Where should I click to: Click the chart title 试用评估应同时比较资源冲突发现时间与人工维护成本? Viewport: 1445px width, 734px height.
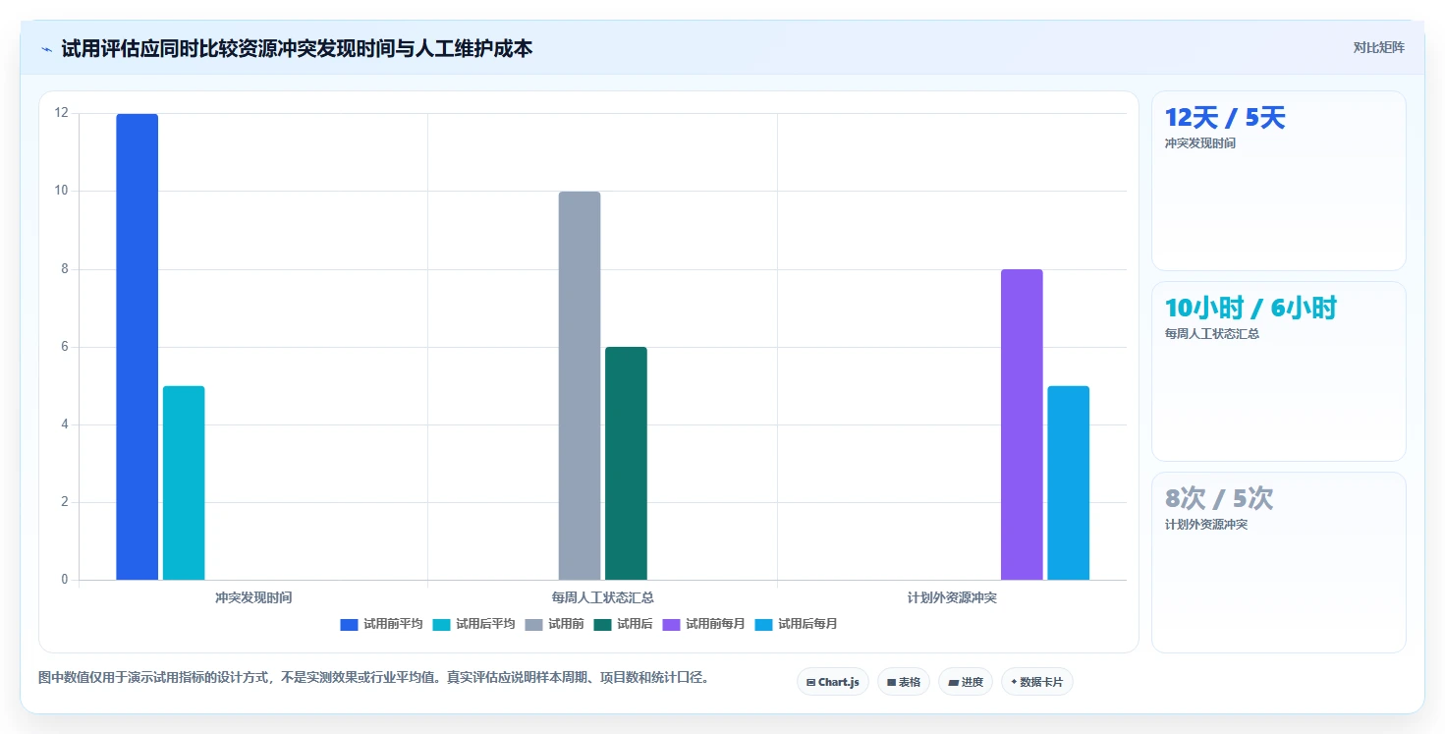click(x=297, y=48)
